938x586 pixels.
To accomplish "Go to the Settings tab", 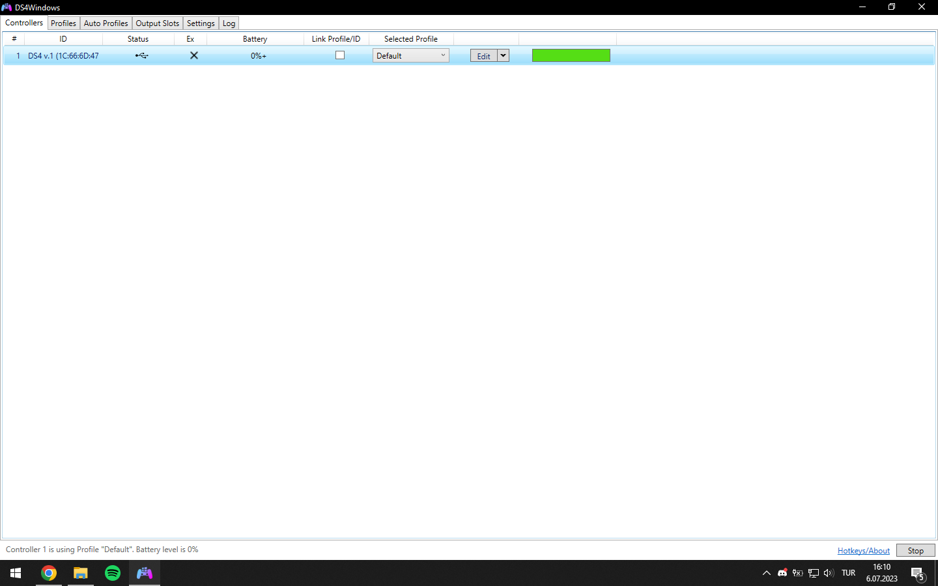I will point(201,23).
